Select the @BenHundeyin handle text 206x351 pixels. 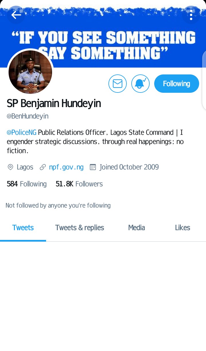point(27,116)
